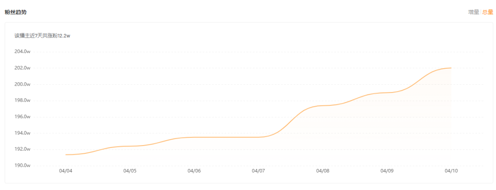This screenshot has height=190, width=496.
Task: Click the 198.0w y-axis label
Action: click(23, 101)
